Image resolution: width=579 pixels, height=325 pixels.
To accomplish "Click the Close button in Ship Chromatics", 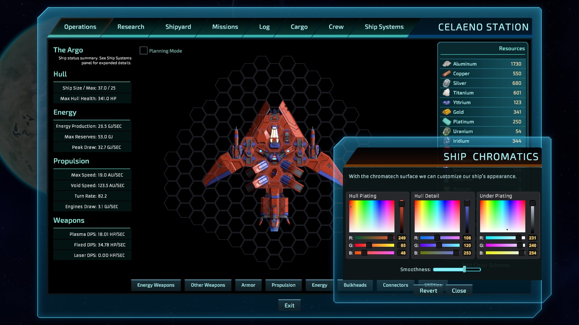I will [x=458, y=290].
